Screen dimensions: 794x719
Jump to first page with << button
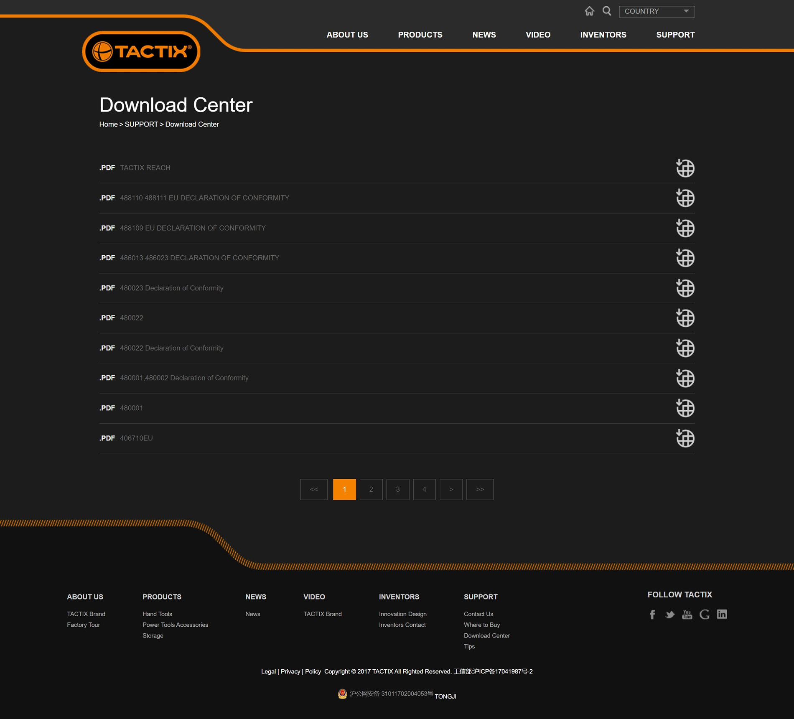[x=314, y=489]
